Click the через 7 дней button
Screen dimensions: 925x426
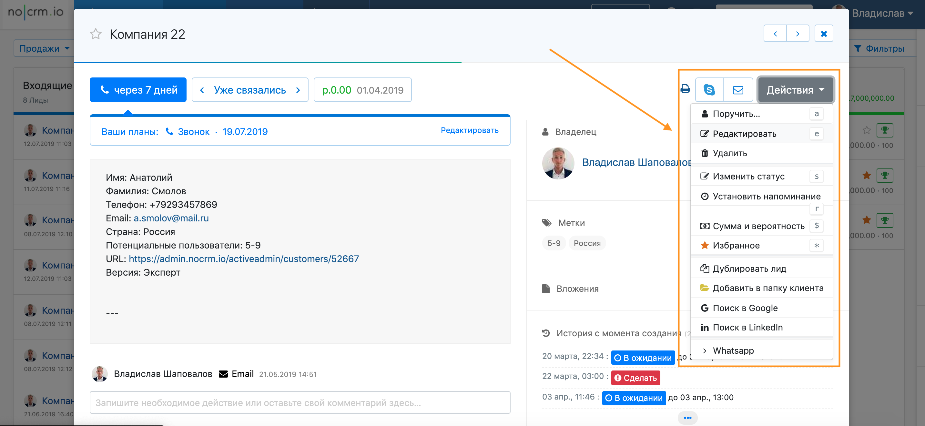(x=138, y=90)
